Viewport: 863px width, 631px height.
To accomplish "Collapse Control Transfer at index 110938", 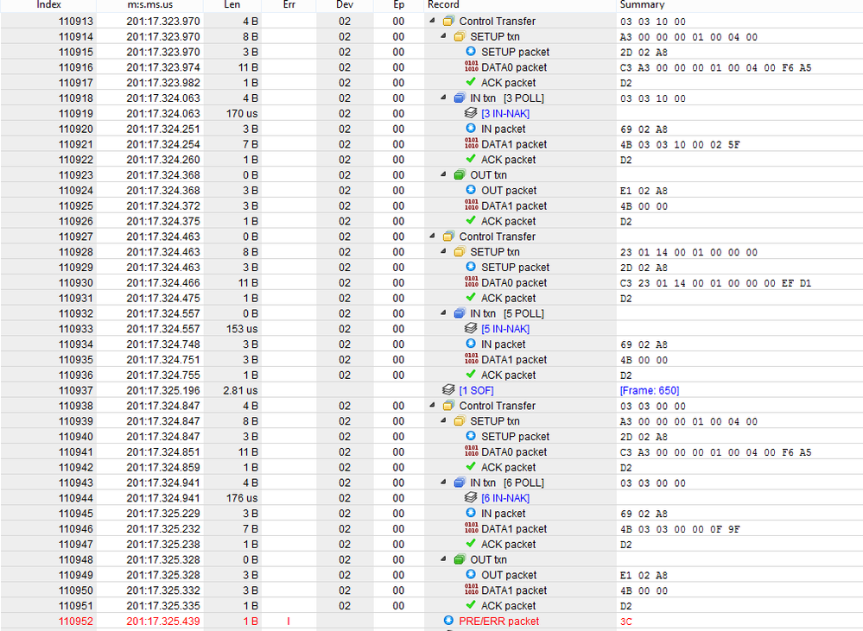I will point(432,406).
